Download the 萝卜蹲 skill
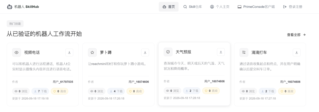Viewport: 319px width, 112px height. click(145, 52)
